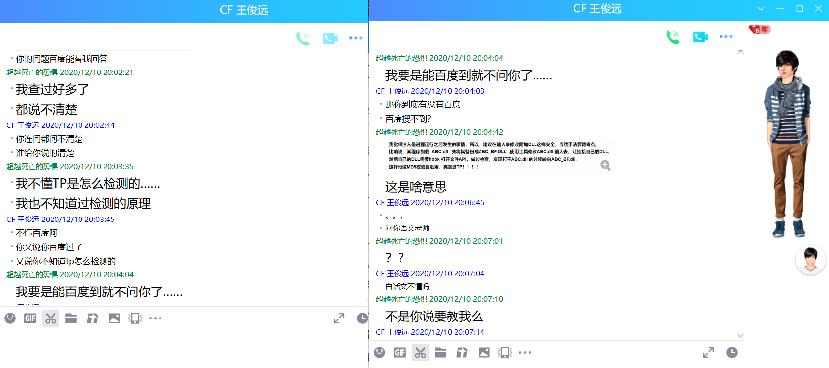Click the 6年 membership badge
The height and width of the screenshot is (368, 829).
pyautogui.click(x=759, y=30)
